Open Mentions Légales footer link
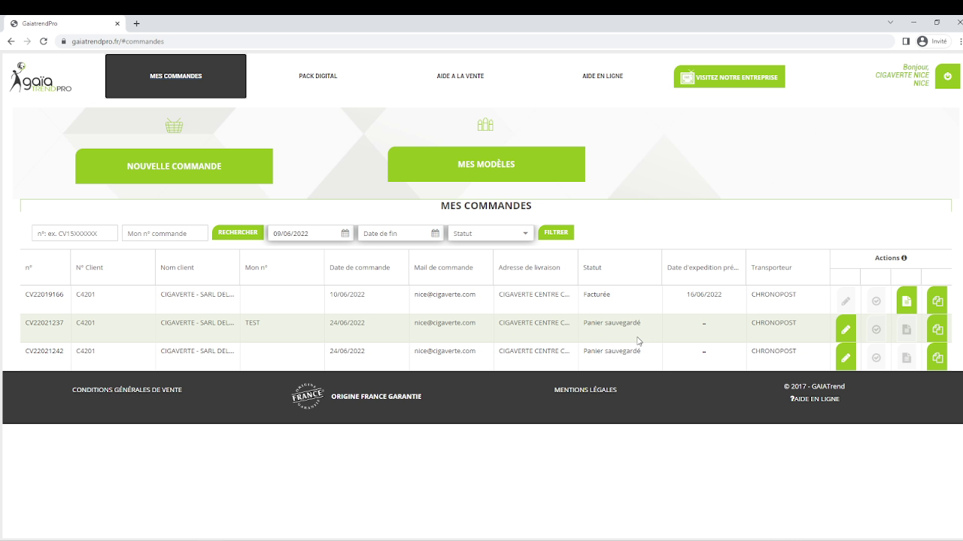The width and height of the screenshot is (963, 541). point(585,390)
